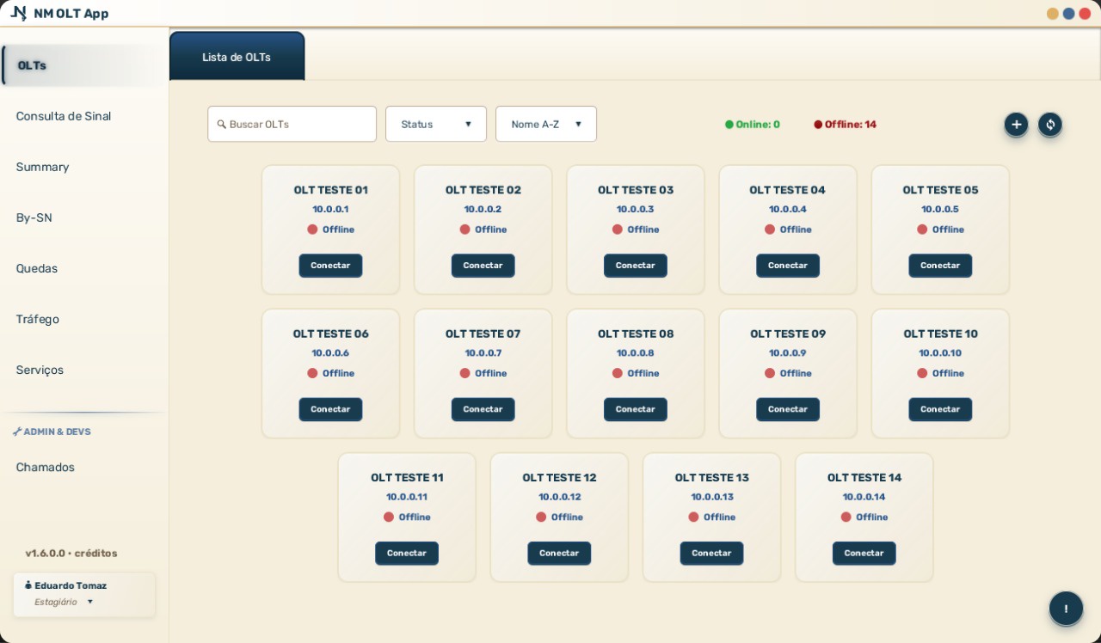Click the yellow window control button
Screen dimensions: 1101x643
[1053, 14]
